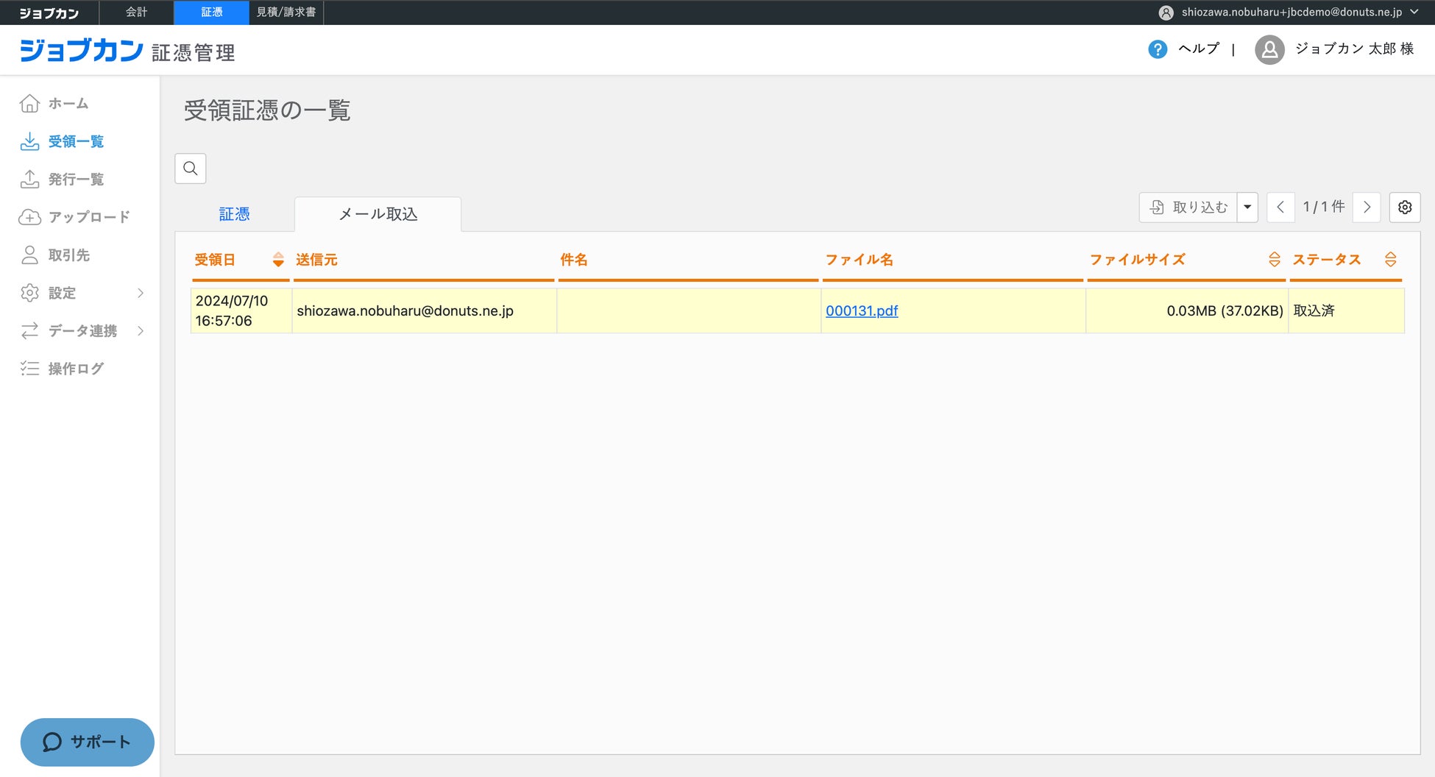The width and height of the screenshot is (1435, 777).
Task: Open ホーム in sidebar
Action: pyautogui.click(x=68, y=104)
